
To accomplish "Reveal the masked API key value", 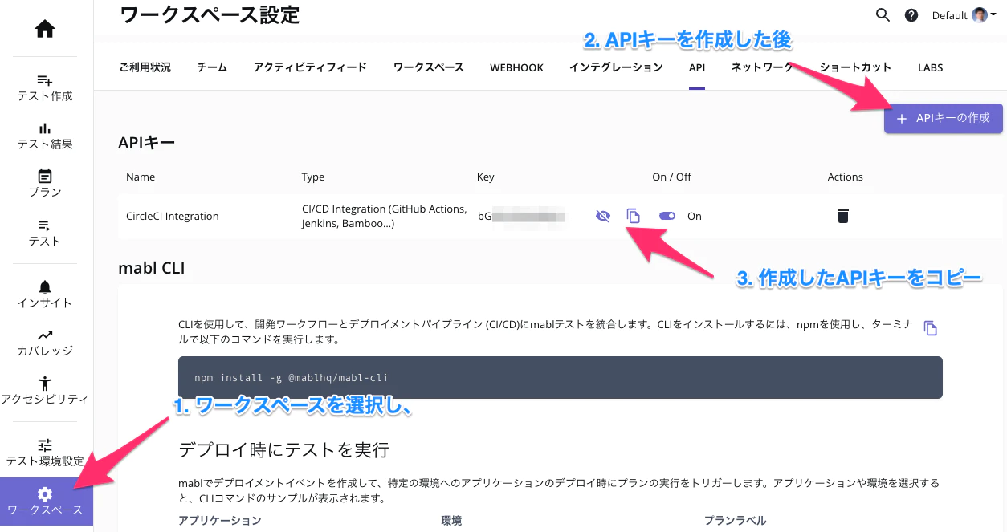I will 603,216.
